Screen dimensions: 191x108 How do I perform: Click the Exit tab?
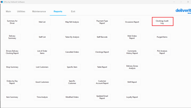[x=73, y=11]
